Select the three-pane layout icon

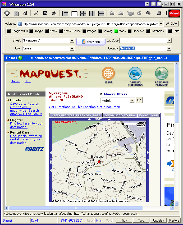tap(65, 13)
